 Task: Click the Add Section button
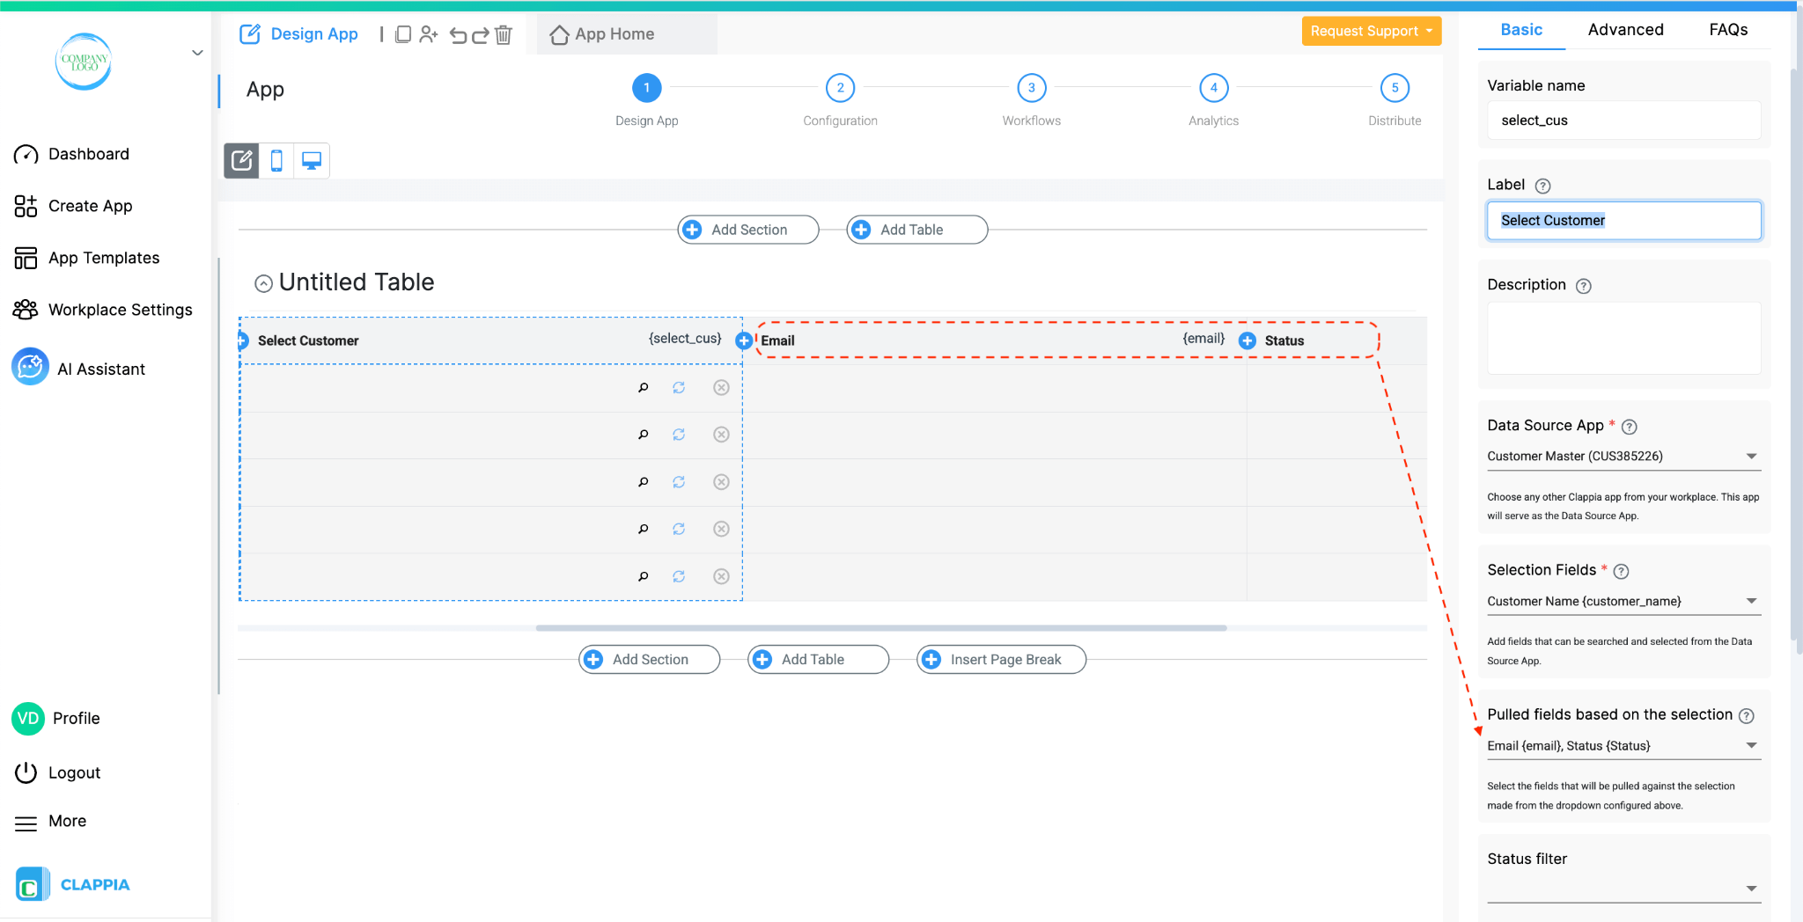pyautogui.click(x=747, y=229)
